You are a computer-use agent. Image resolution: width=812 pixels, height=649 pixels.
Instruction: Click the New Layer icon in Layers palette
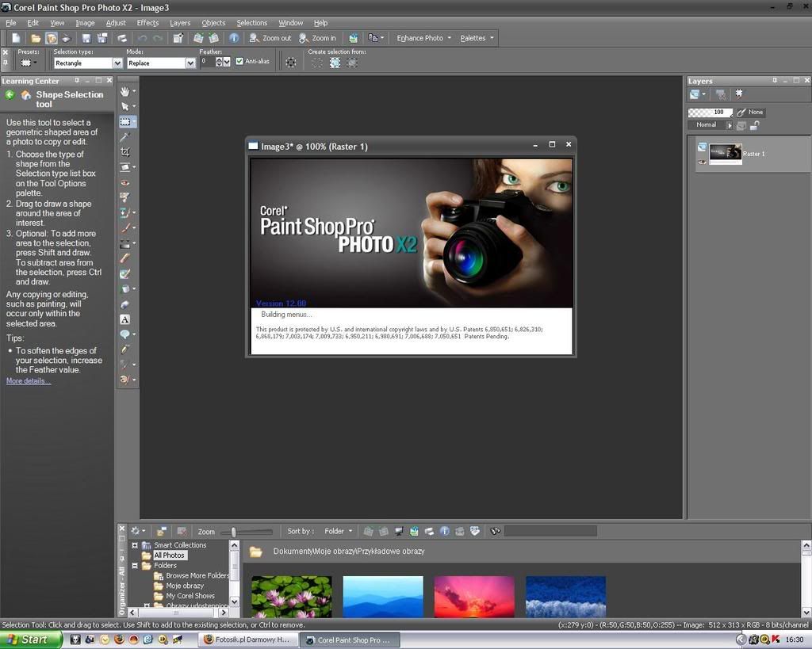coord(695,94)
